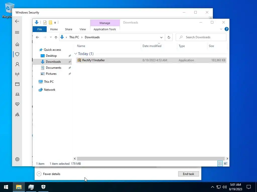Image resolution: width=257 pixels, height=192 pixels.
Task: Open Device security laptop icon
Action: [17, 94]
